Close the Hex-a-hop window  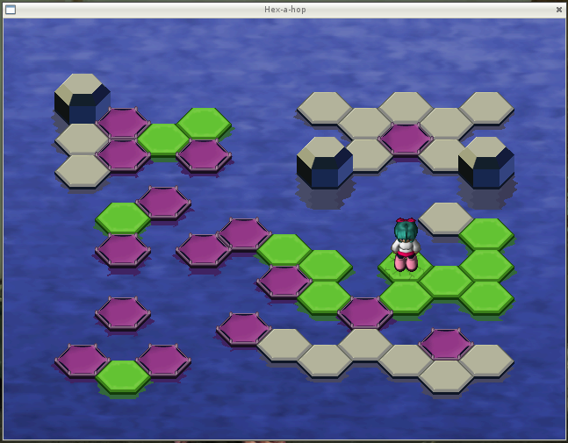[559, 10]
